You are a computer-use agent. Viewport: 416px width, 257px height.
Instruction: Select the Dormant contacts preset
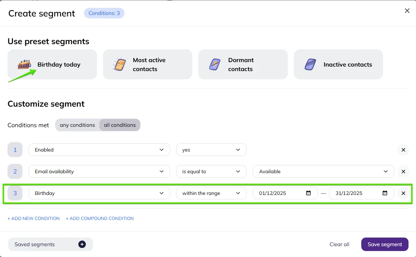pos(243,64)
